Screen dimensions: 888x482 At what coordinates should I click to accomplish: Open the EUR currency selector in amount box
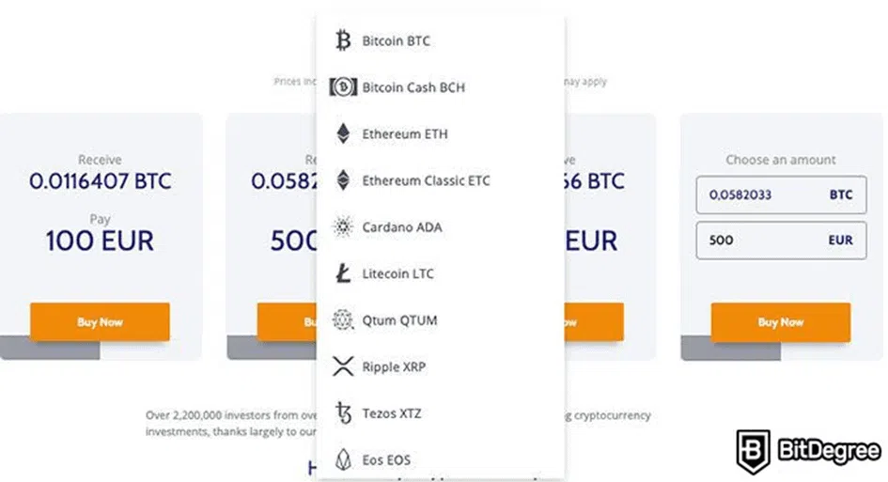click(840, 241)
